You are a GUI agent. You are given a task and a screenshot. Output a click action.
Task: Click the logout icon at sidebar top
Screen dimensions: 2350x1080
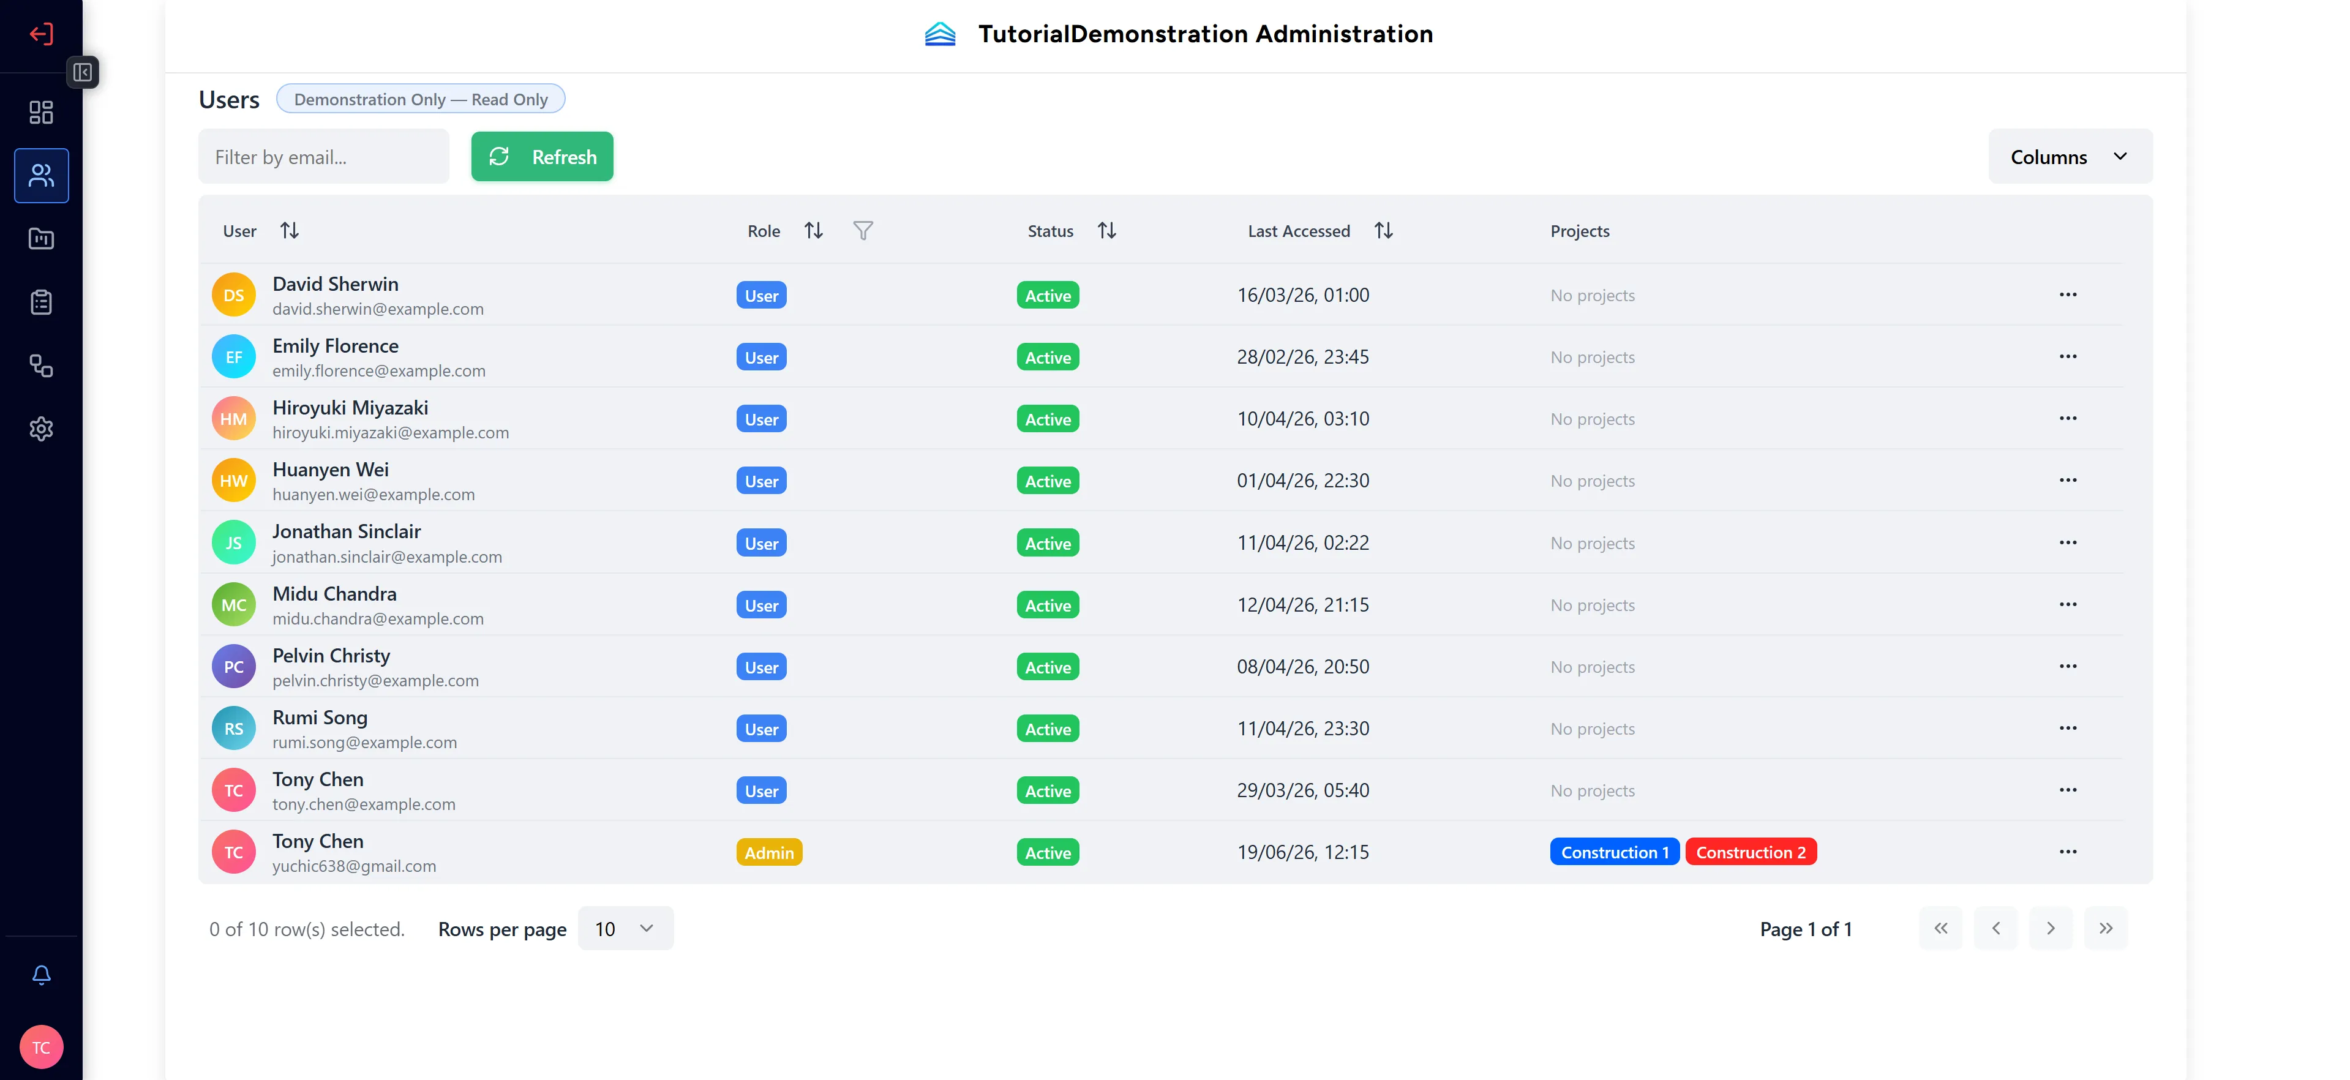41,35
